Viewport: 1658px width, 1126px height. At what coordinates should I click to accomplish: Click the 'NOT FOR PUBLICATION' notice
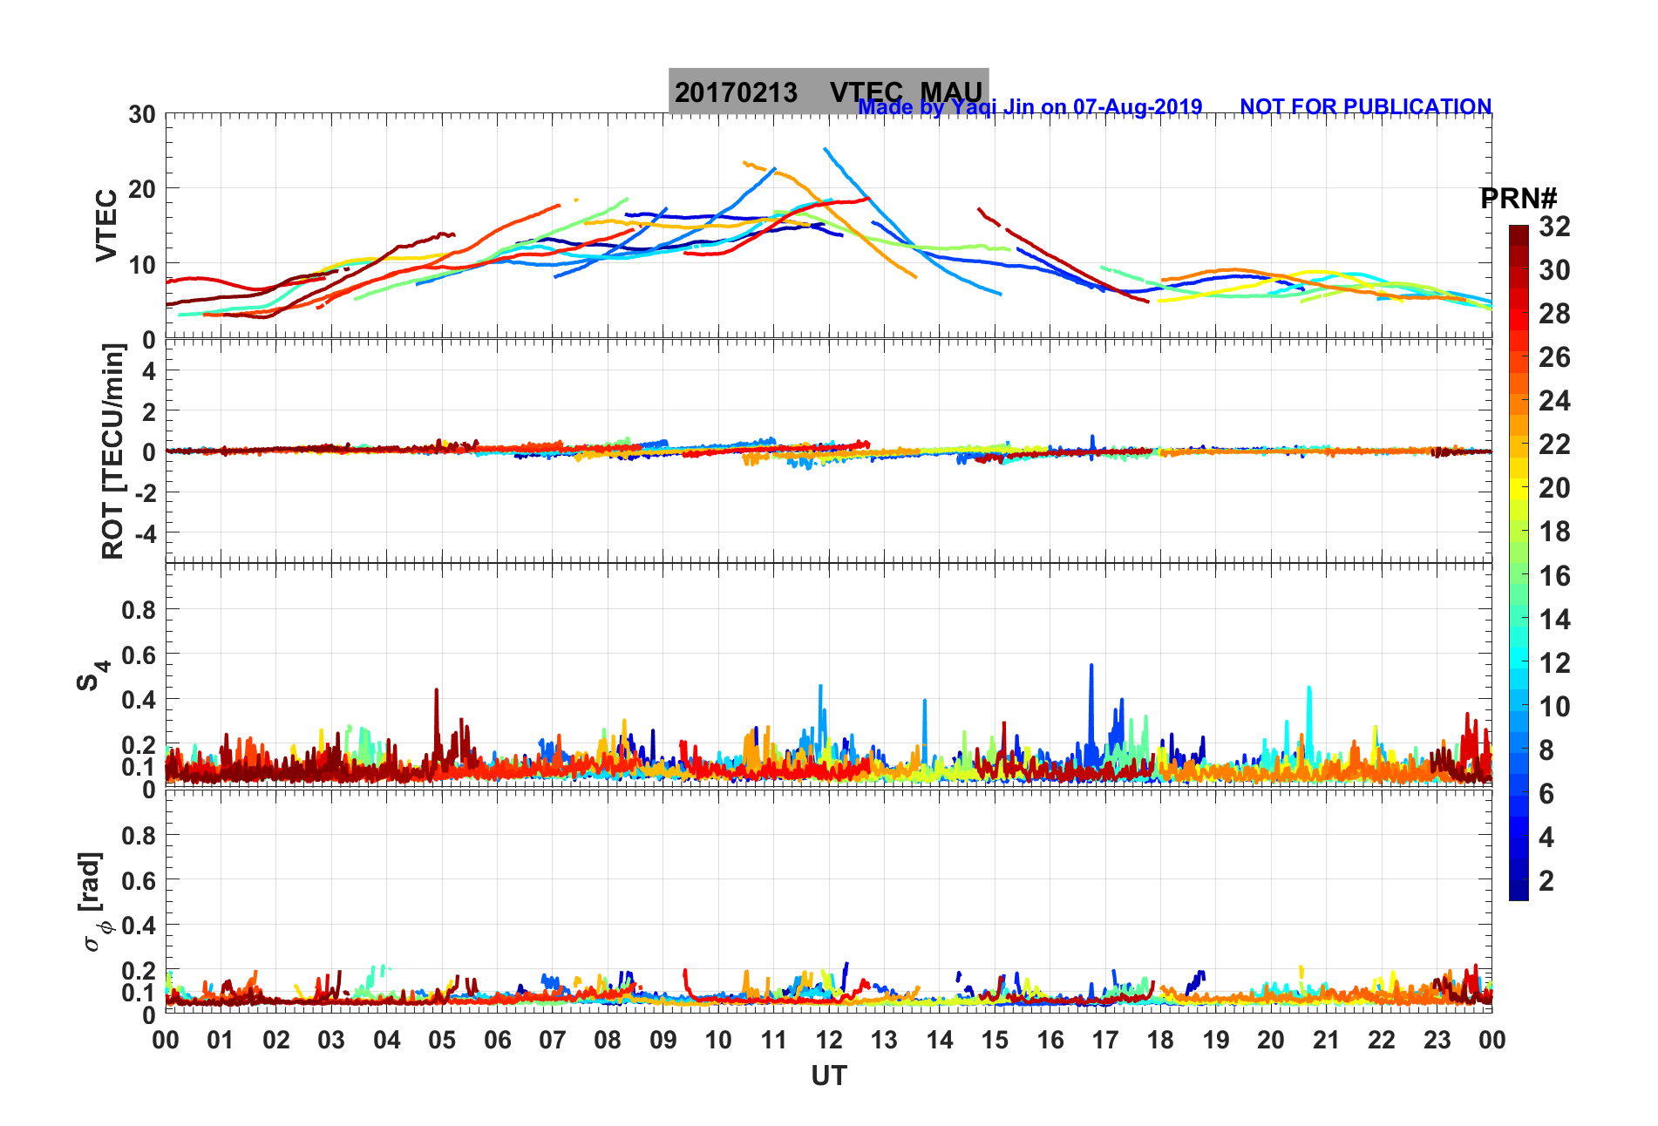[1365, 106]
